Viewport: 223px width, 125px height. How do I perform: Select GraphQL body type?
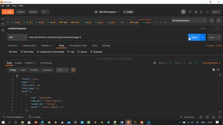tap(96, 52)
